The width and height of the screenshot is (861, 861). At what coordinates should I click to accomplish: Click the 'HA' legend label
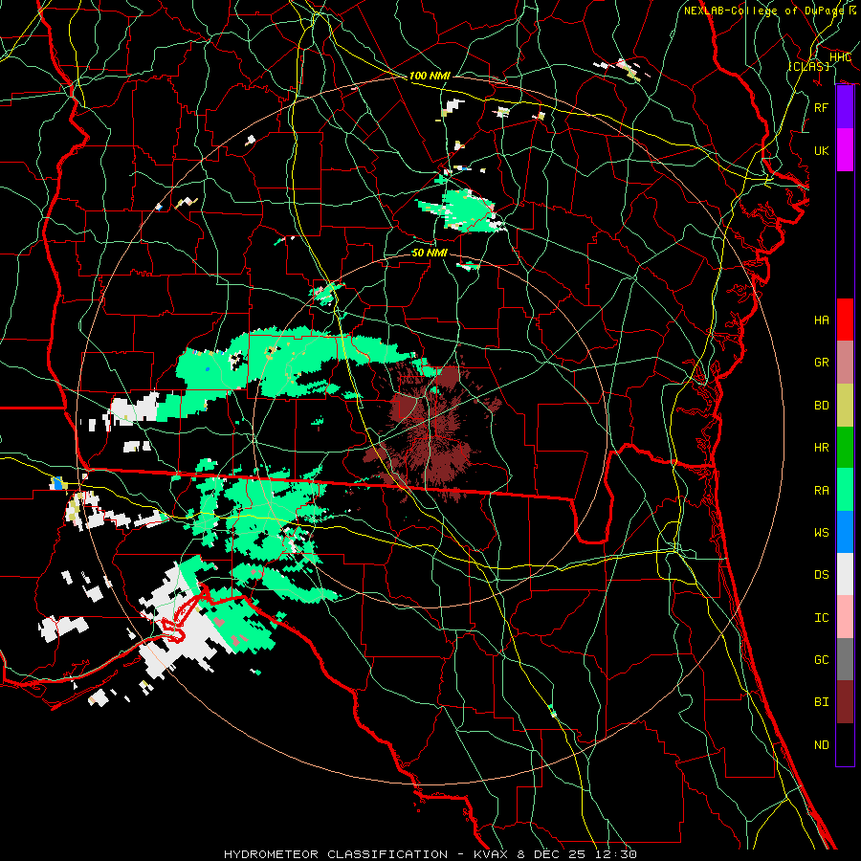tap(821, 320)
